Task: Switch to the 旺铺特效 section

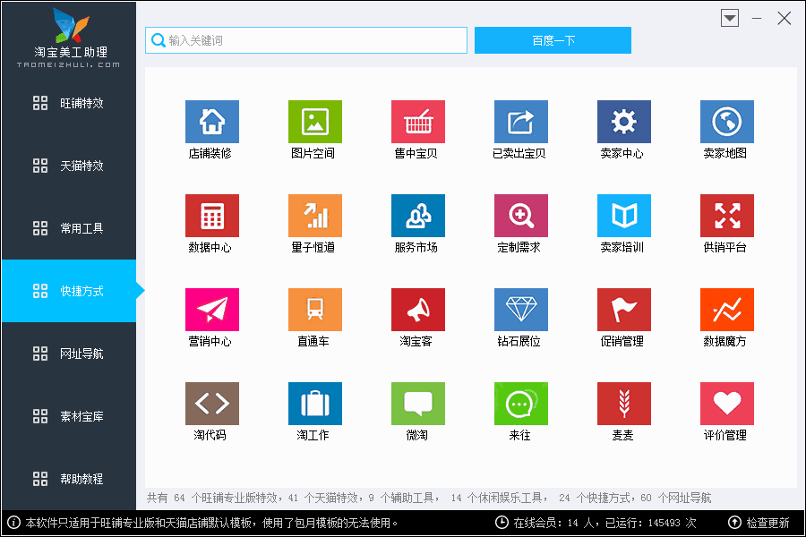Action: pyautogui.click(x=67, y=103)
